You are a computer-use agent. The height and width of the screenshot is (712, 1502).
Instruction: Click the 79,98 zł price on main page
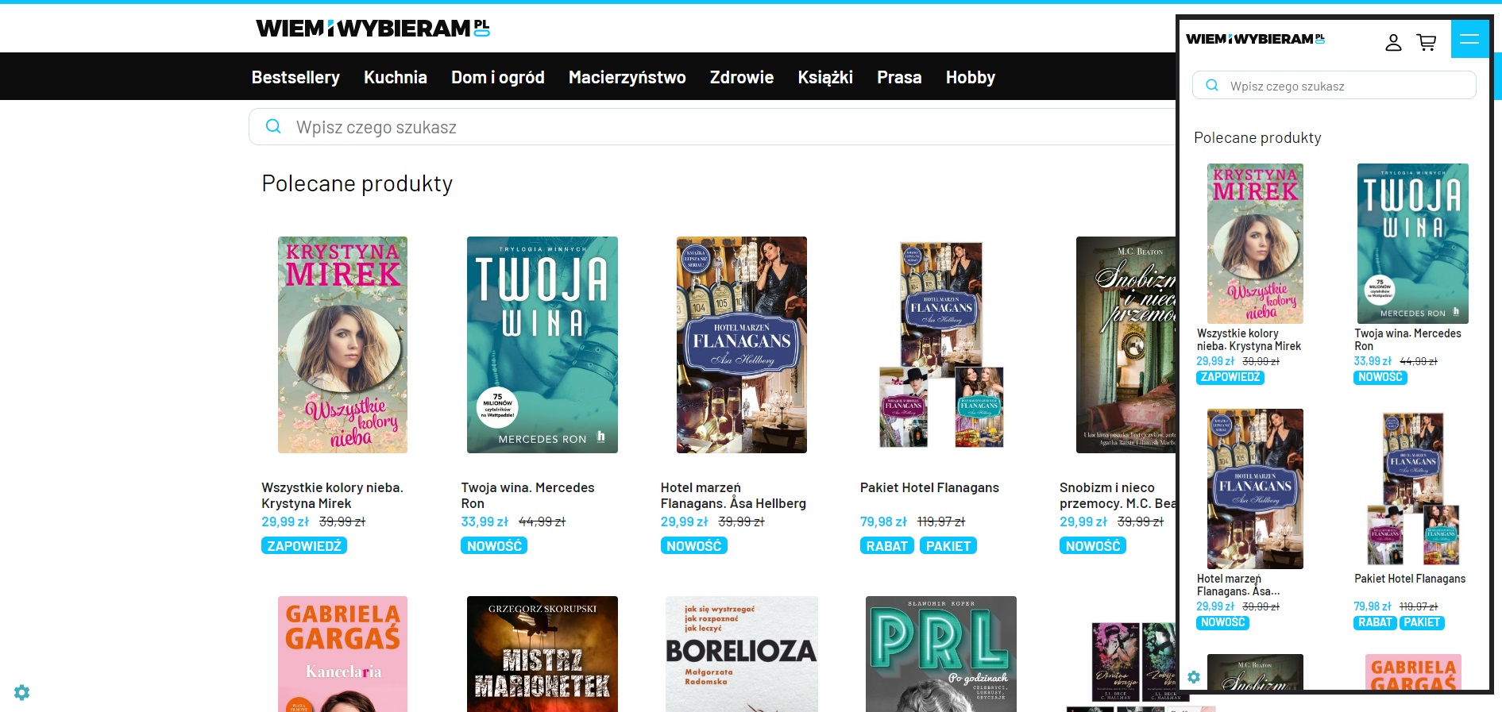tap(883, 521)
